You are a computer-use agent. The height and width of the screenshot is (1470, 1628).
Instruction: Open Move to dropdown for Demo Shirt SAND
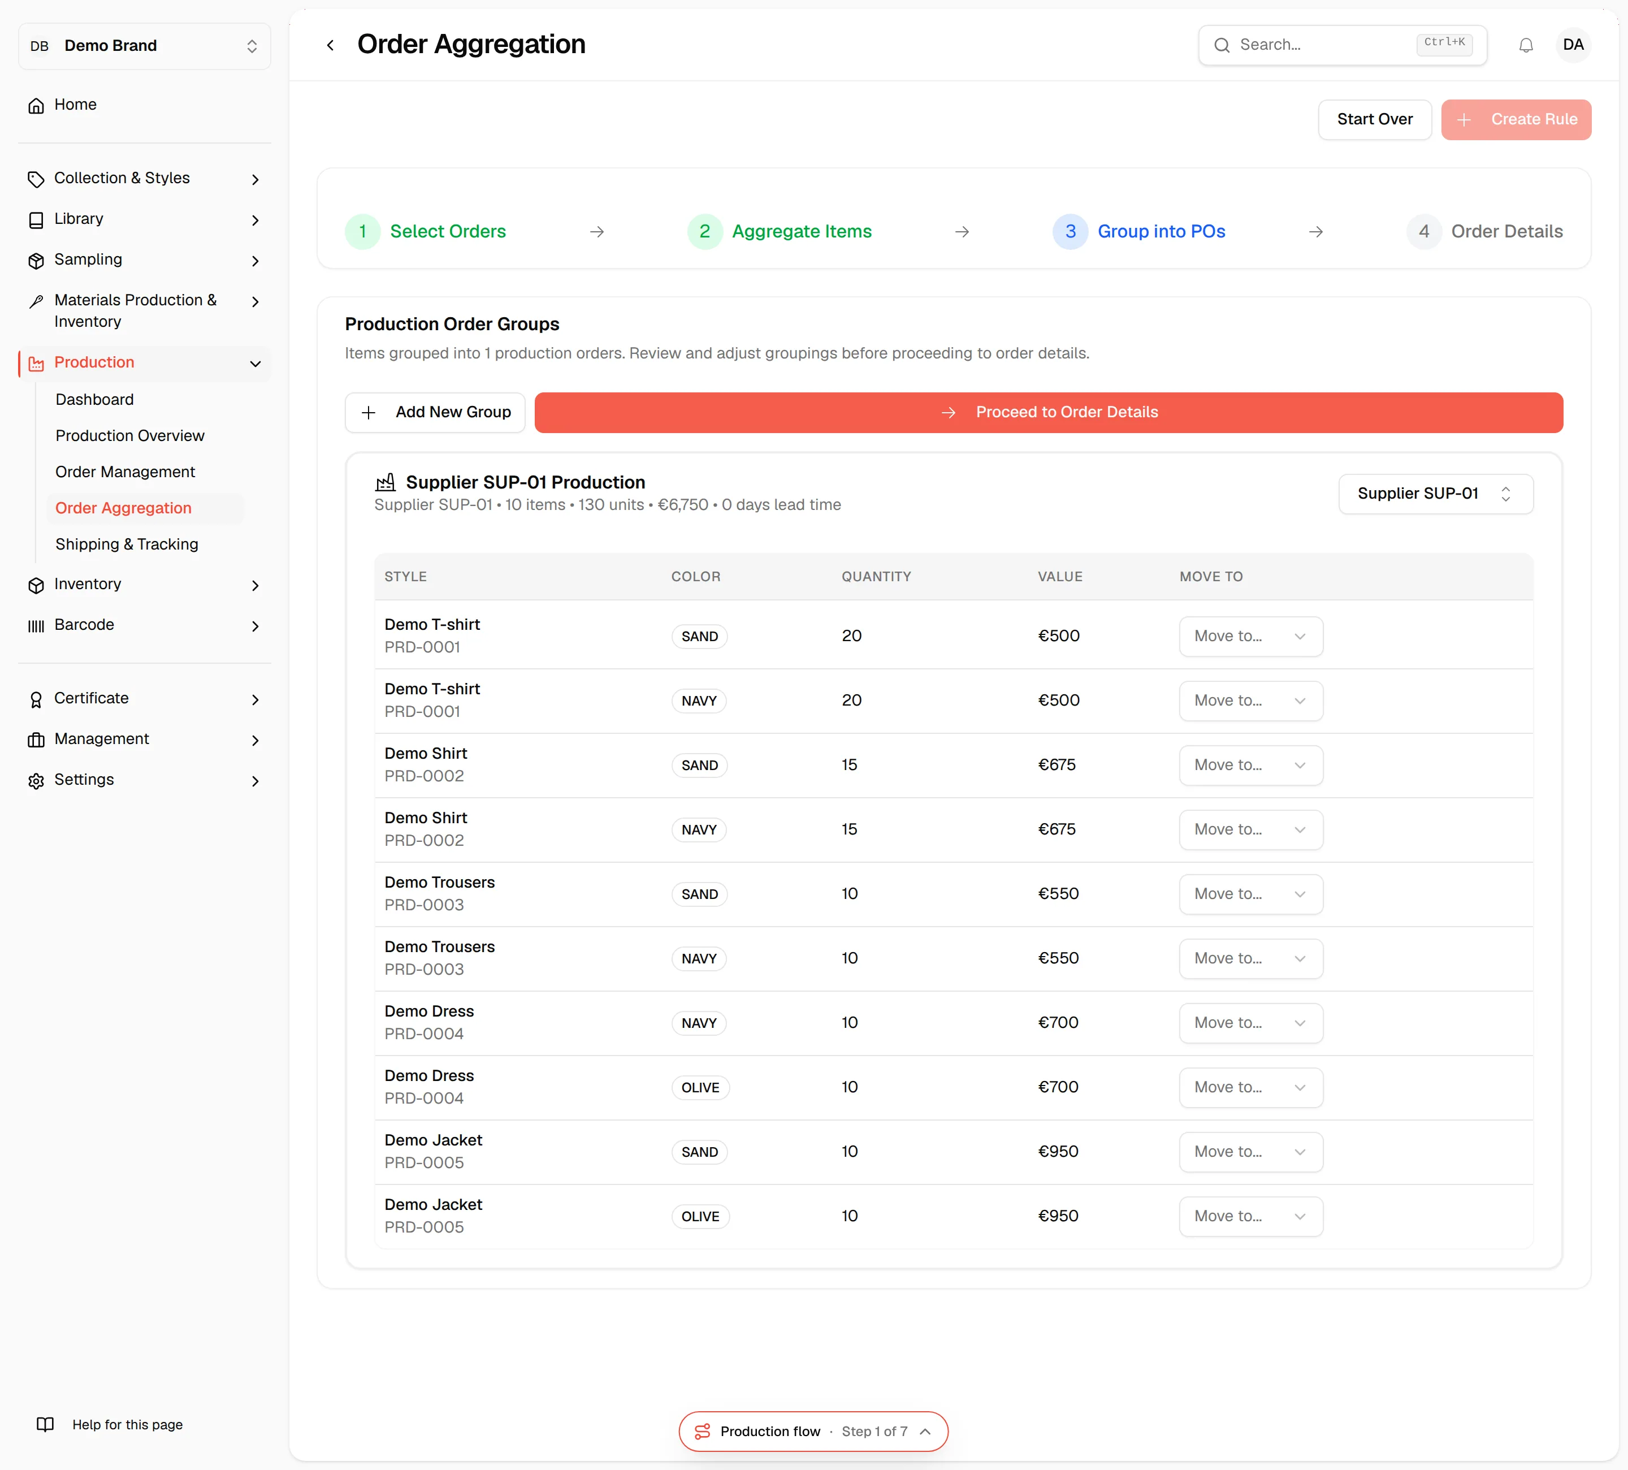(x=1250, y=765)
